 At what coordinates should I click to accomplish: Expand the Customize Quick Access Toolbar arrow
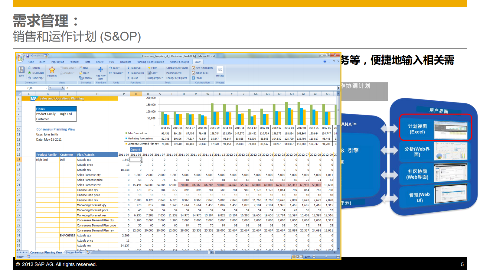point(51,56)
